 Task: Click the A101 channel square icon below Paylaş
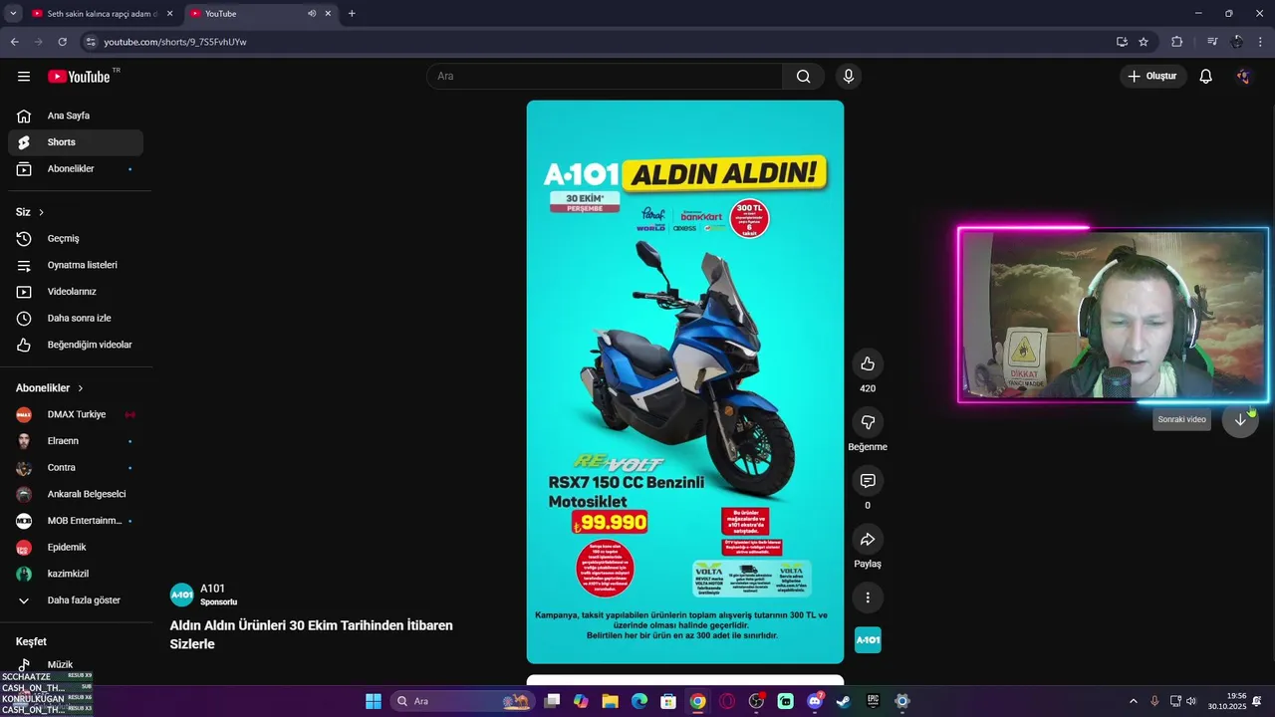(x=868, y=640)
